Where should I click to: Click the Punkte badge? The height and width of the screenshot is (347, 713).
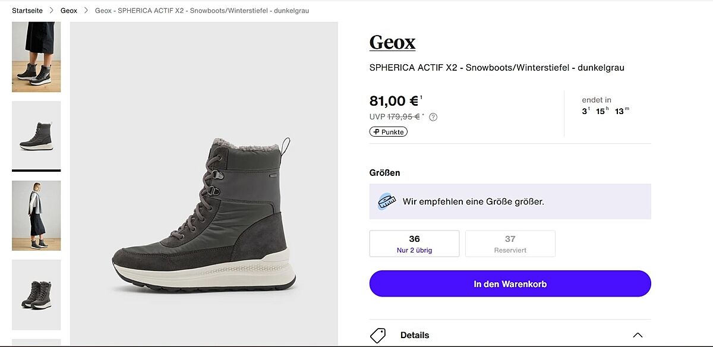coord(389,132)
